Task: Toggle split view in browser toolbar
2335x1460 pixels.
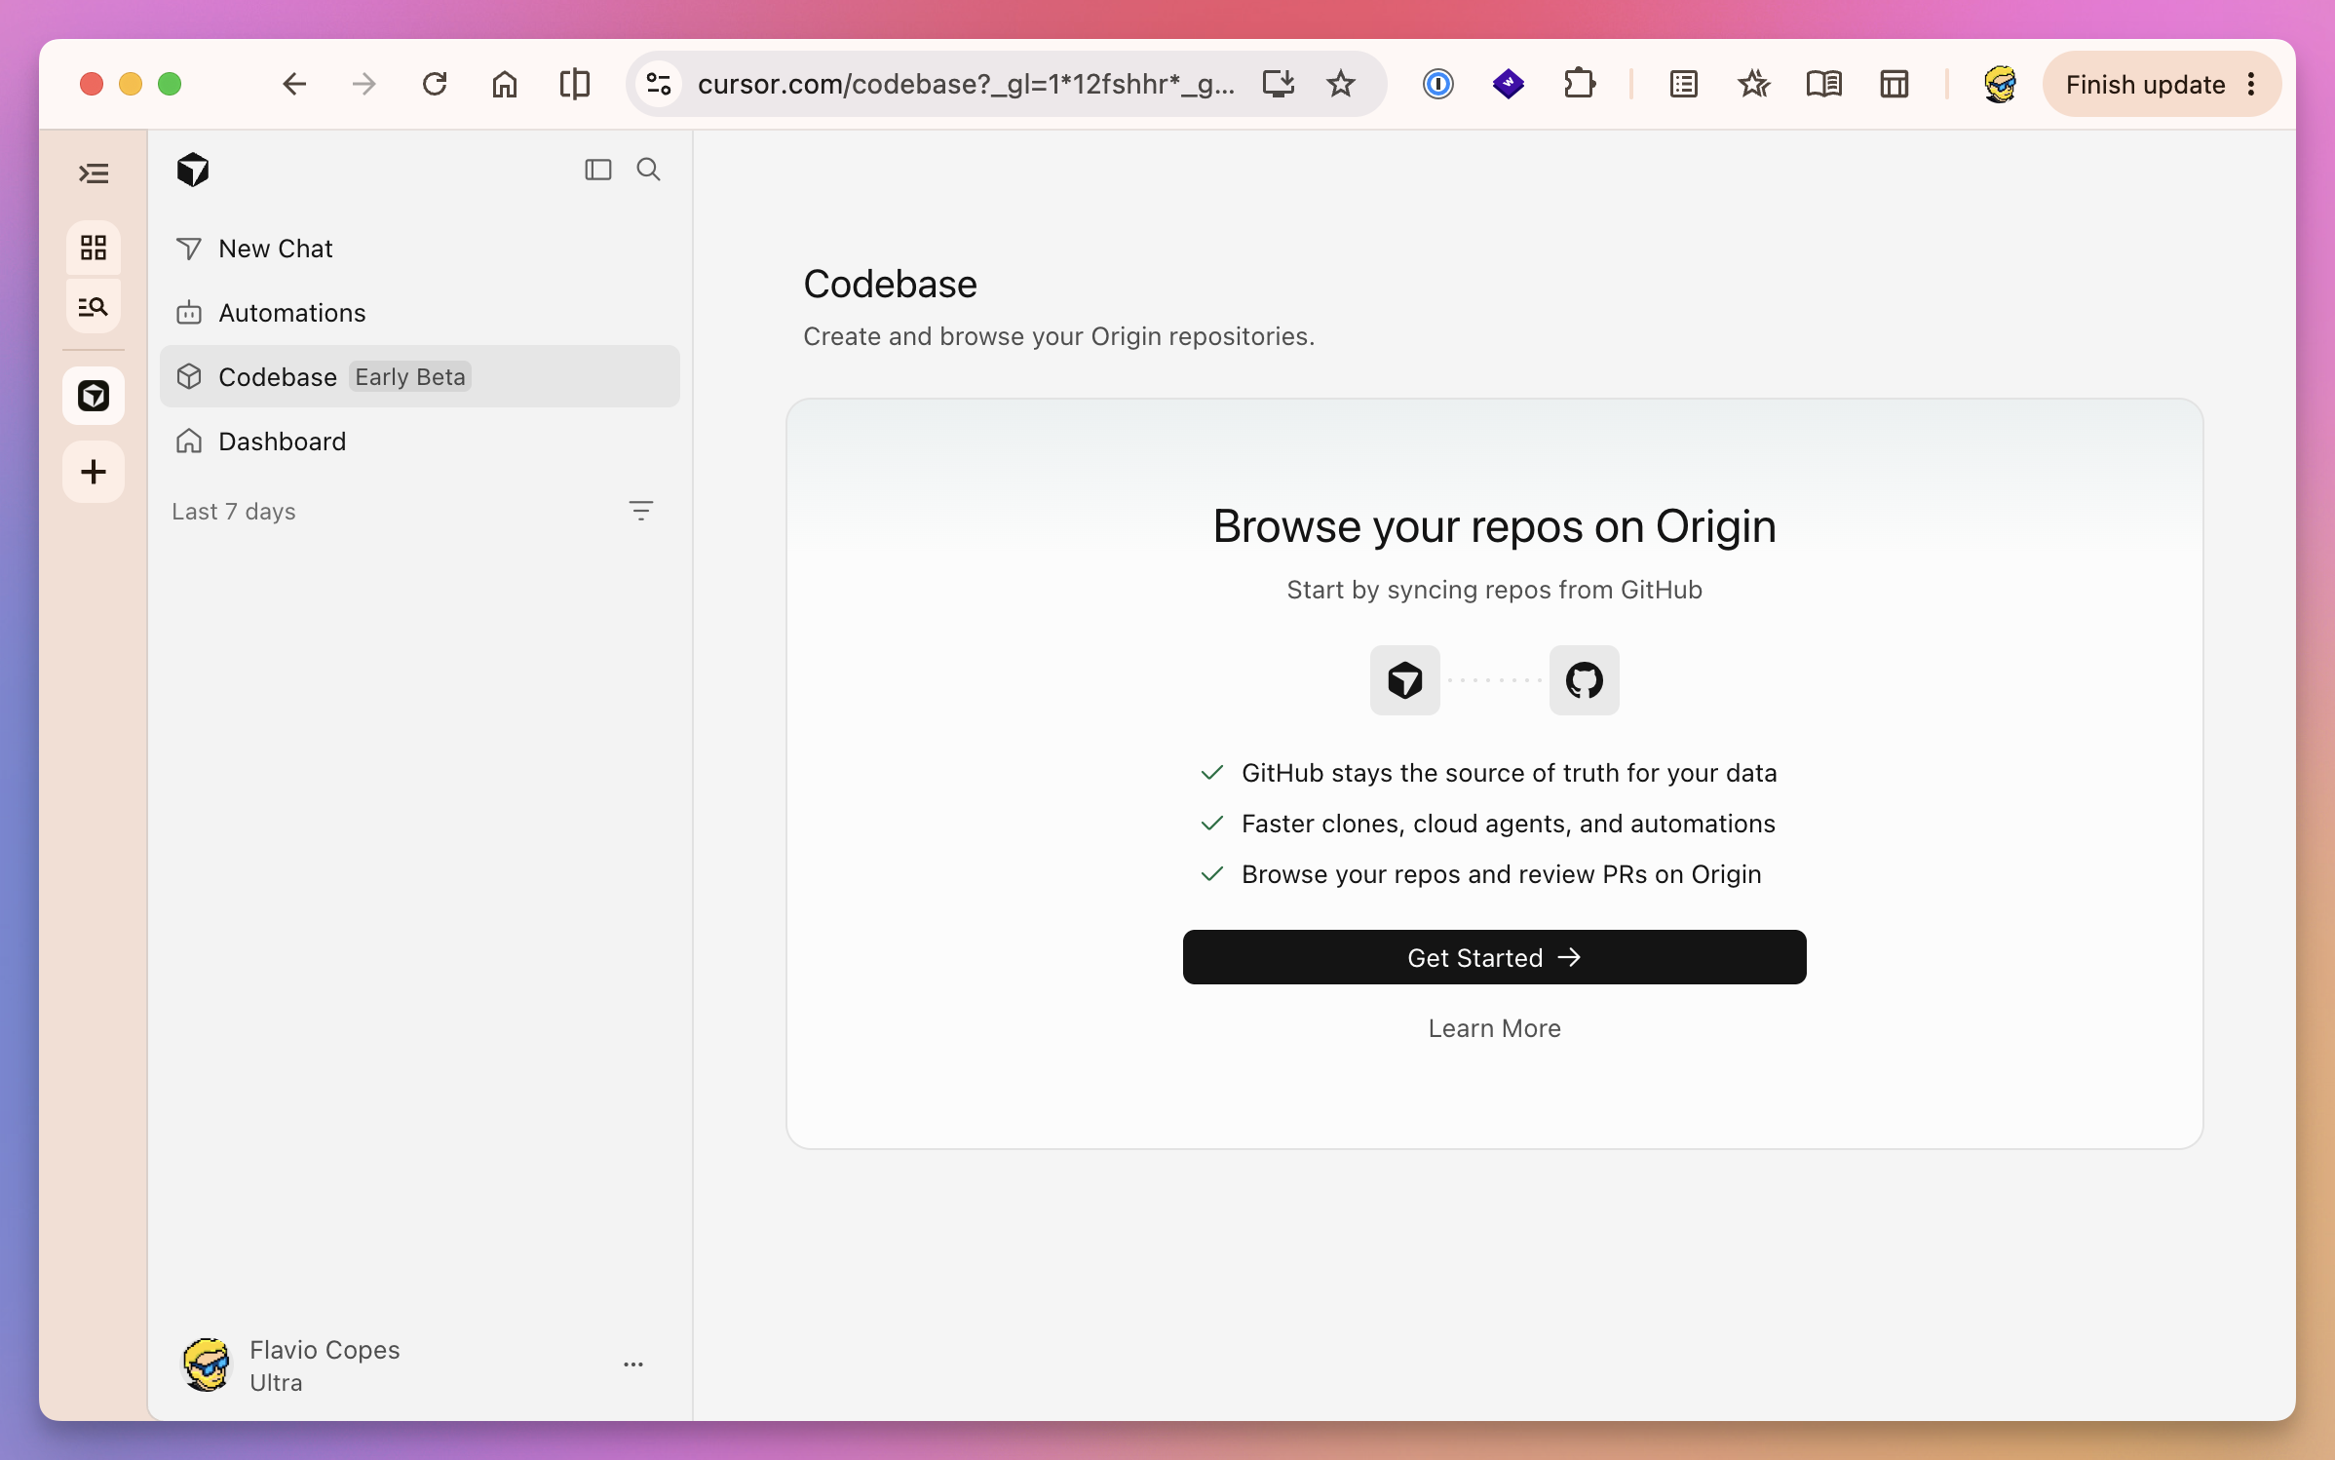Action: pyautogui.click(x=574, y=85)
